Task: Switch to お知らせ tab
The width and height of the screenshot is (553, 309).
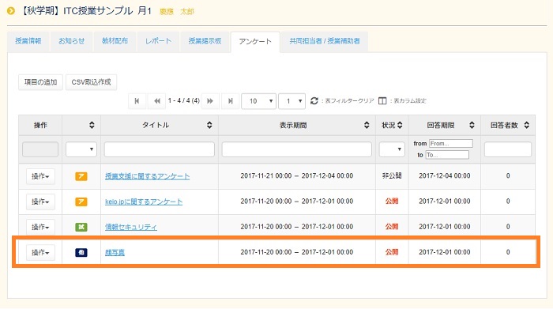Action: [x=72, y=41]
